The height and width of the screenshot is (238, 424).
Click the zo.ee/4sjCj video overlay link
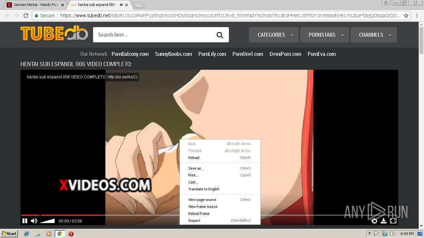coord(123,77)
